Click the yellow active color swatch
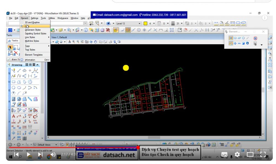276x164 pixels. click(x=145, y=23)
